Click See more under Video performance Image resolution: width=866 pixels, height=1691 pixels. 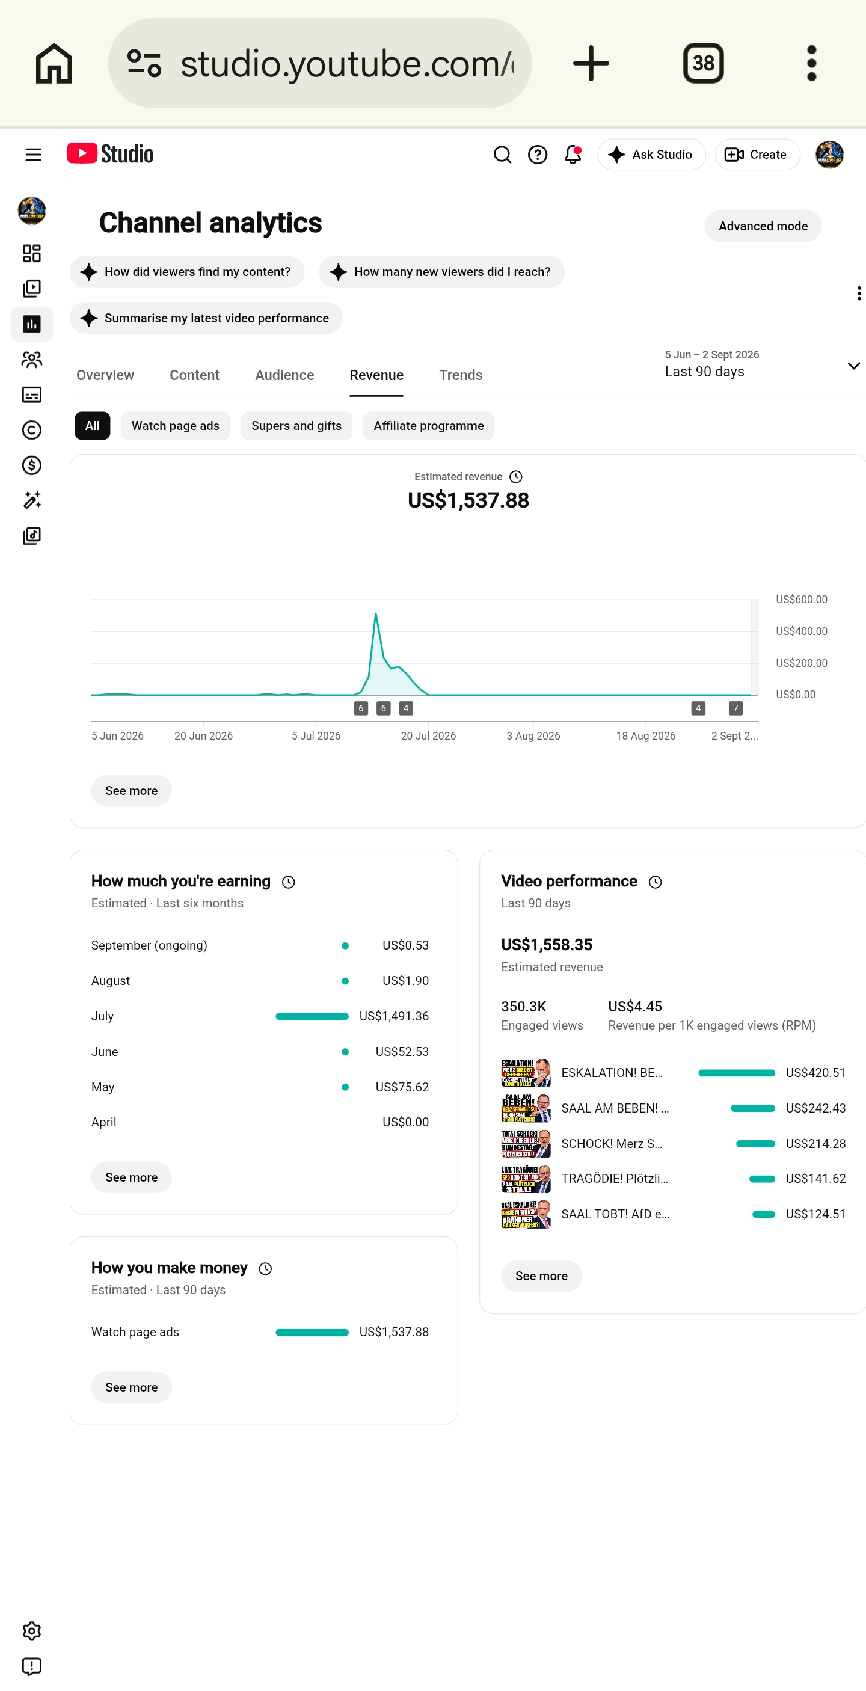[541, 1276]
